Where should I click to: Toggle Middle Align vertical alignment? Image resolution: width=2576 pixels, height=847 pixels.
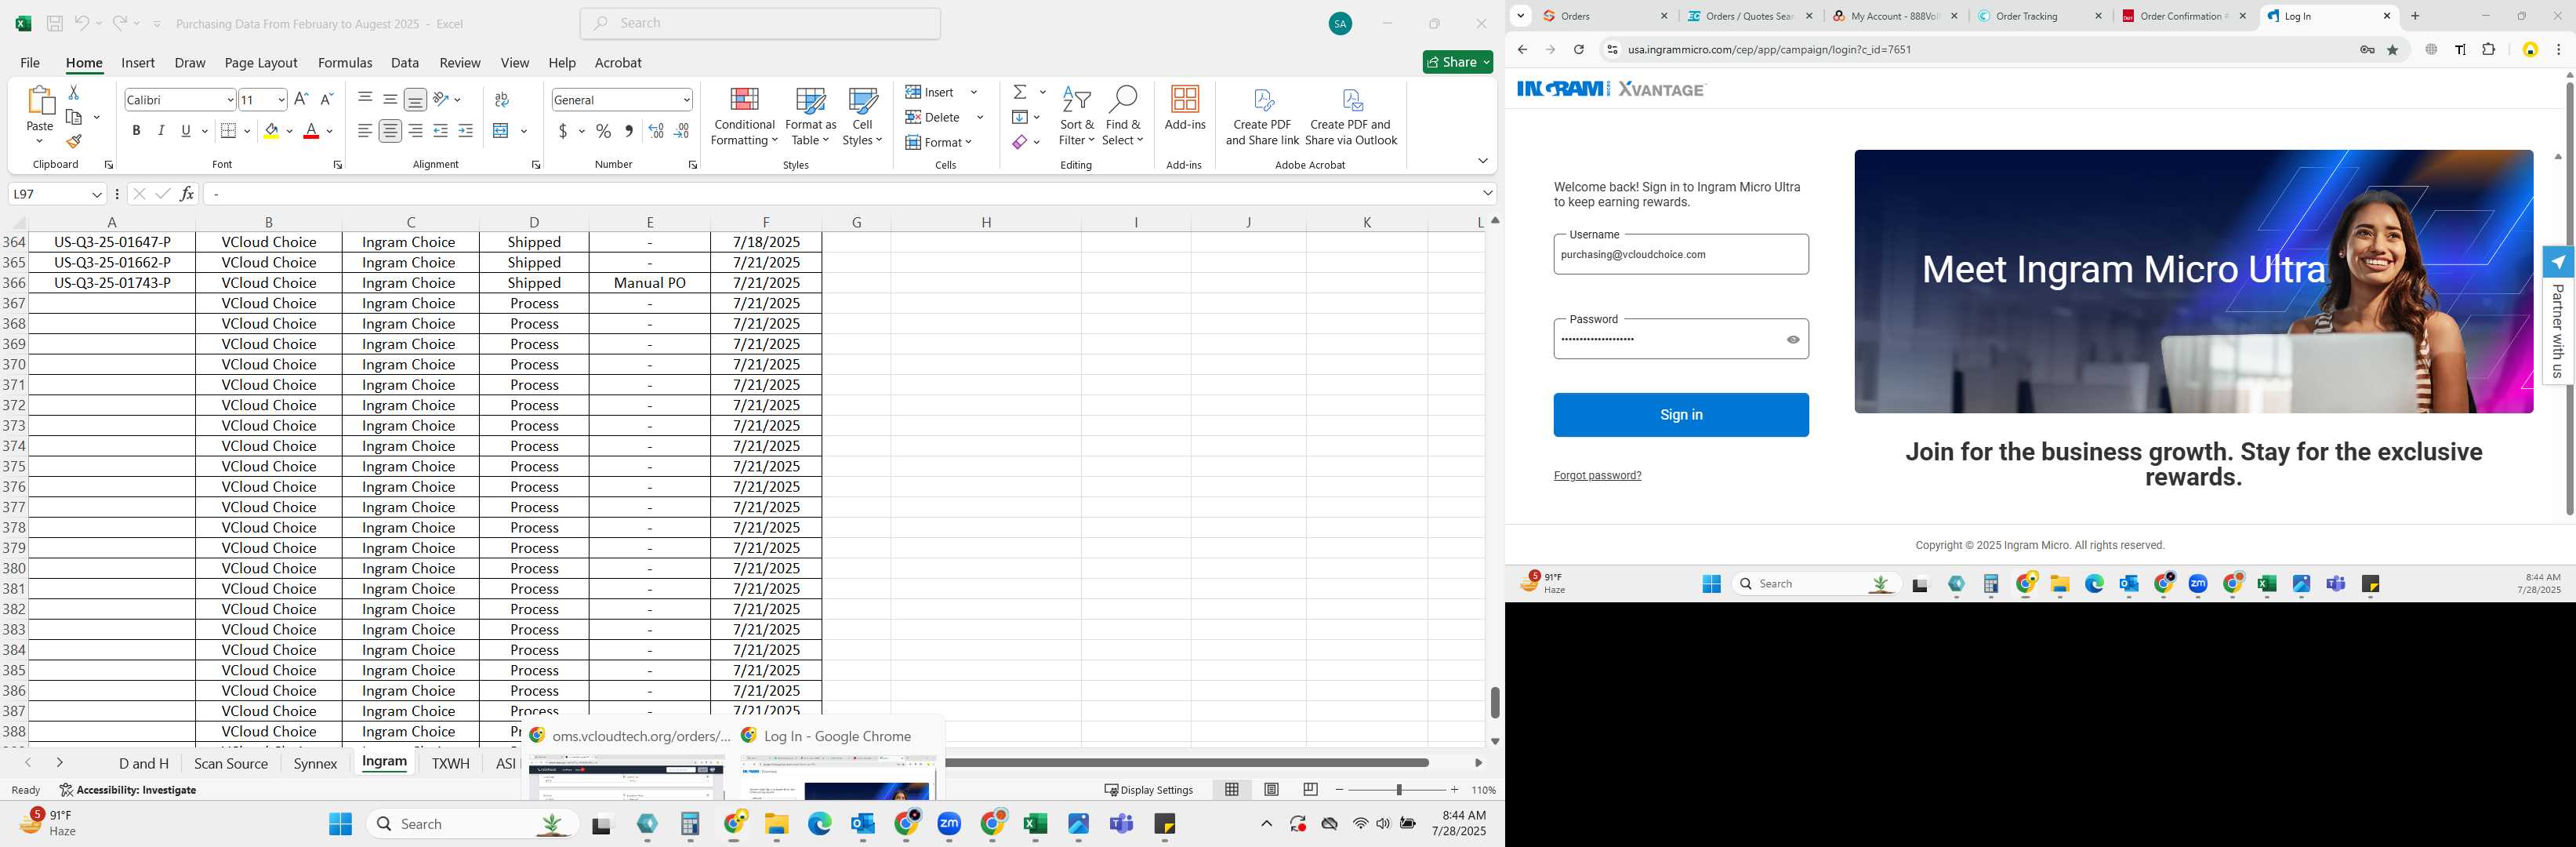390,99
